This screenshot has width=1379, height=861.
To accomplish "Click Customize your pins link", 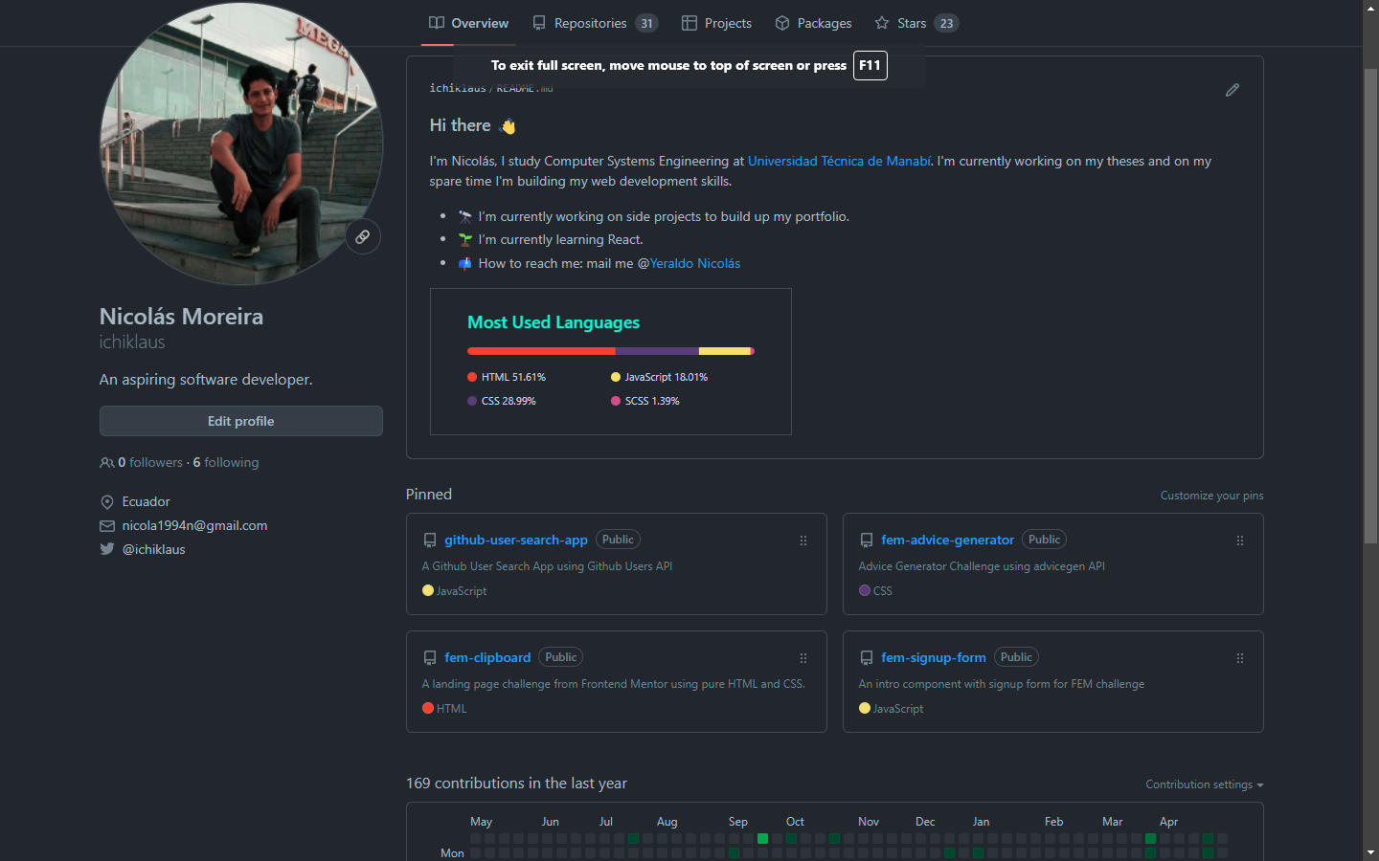I will pos(1211,496).
